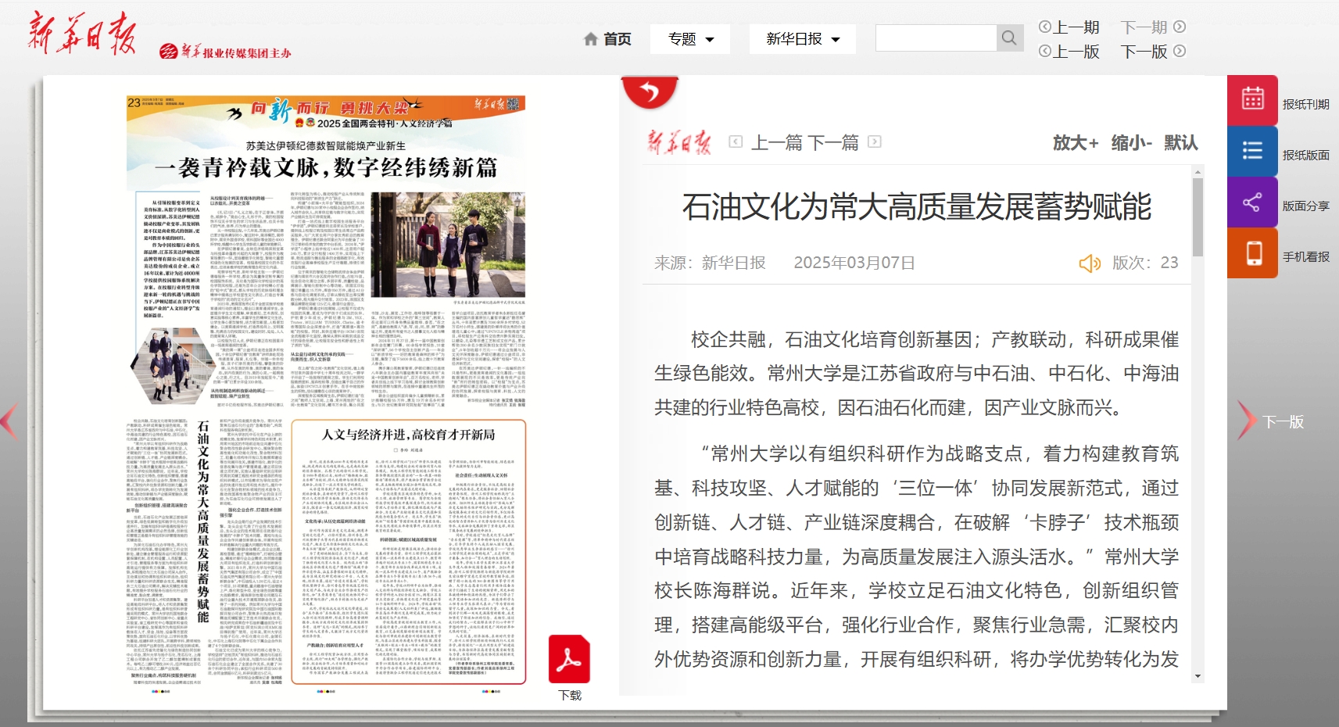Click 放大+ to enlarge text
Screen dimensions: 1339x727
click(1075, 143)
